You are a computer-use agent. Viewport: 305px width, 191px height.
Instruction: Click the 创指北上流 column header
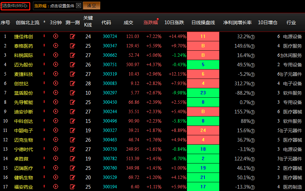pos(28,22)
